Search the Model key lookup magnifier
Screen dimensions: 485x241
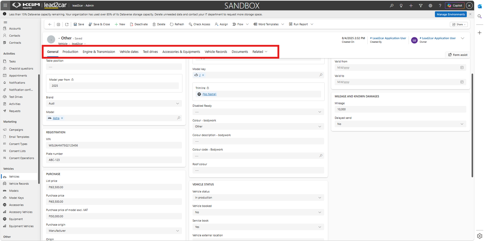tap(321, 75)
